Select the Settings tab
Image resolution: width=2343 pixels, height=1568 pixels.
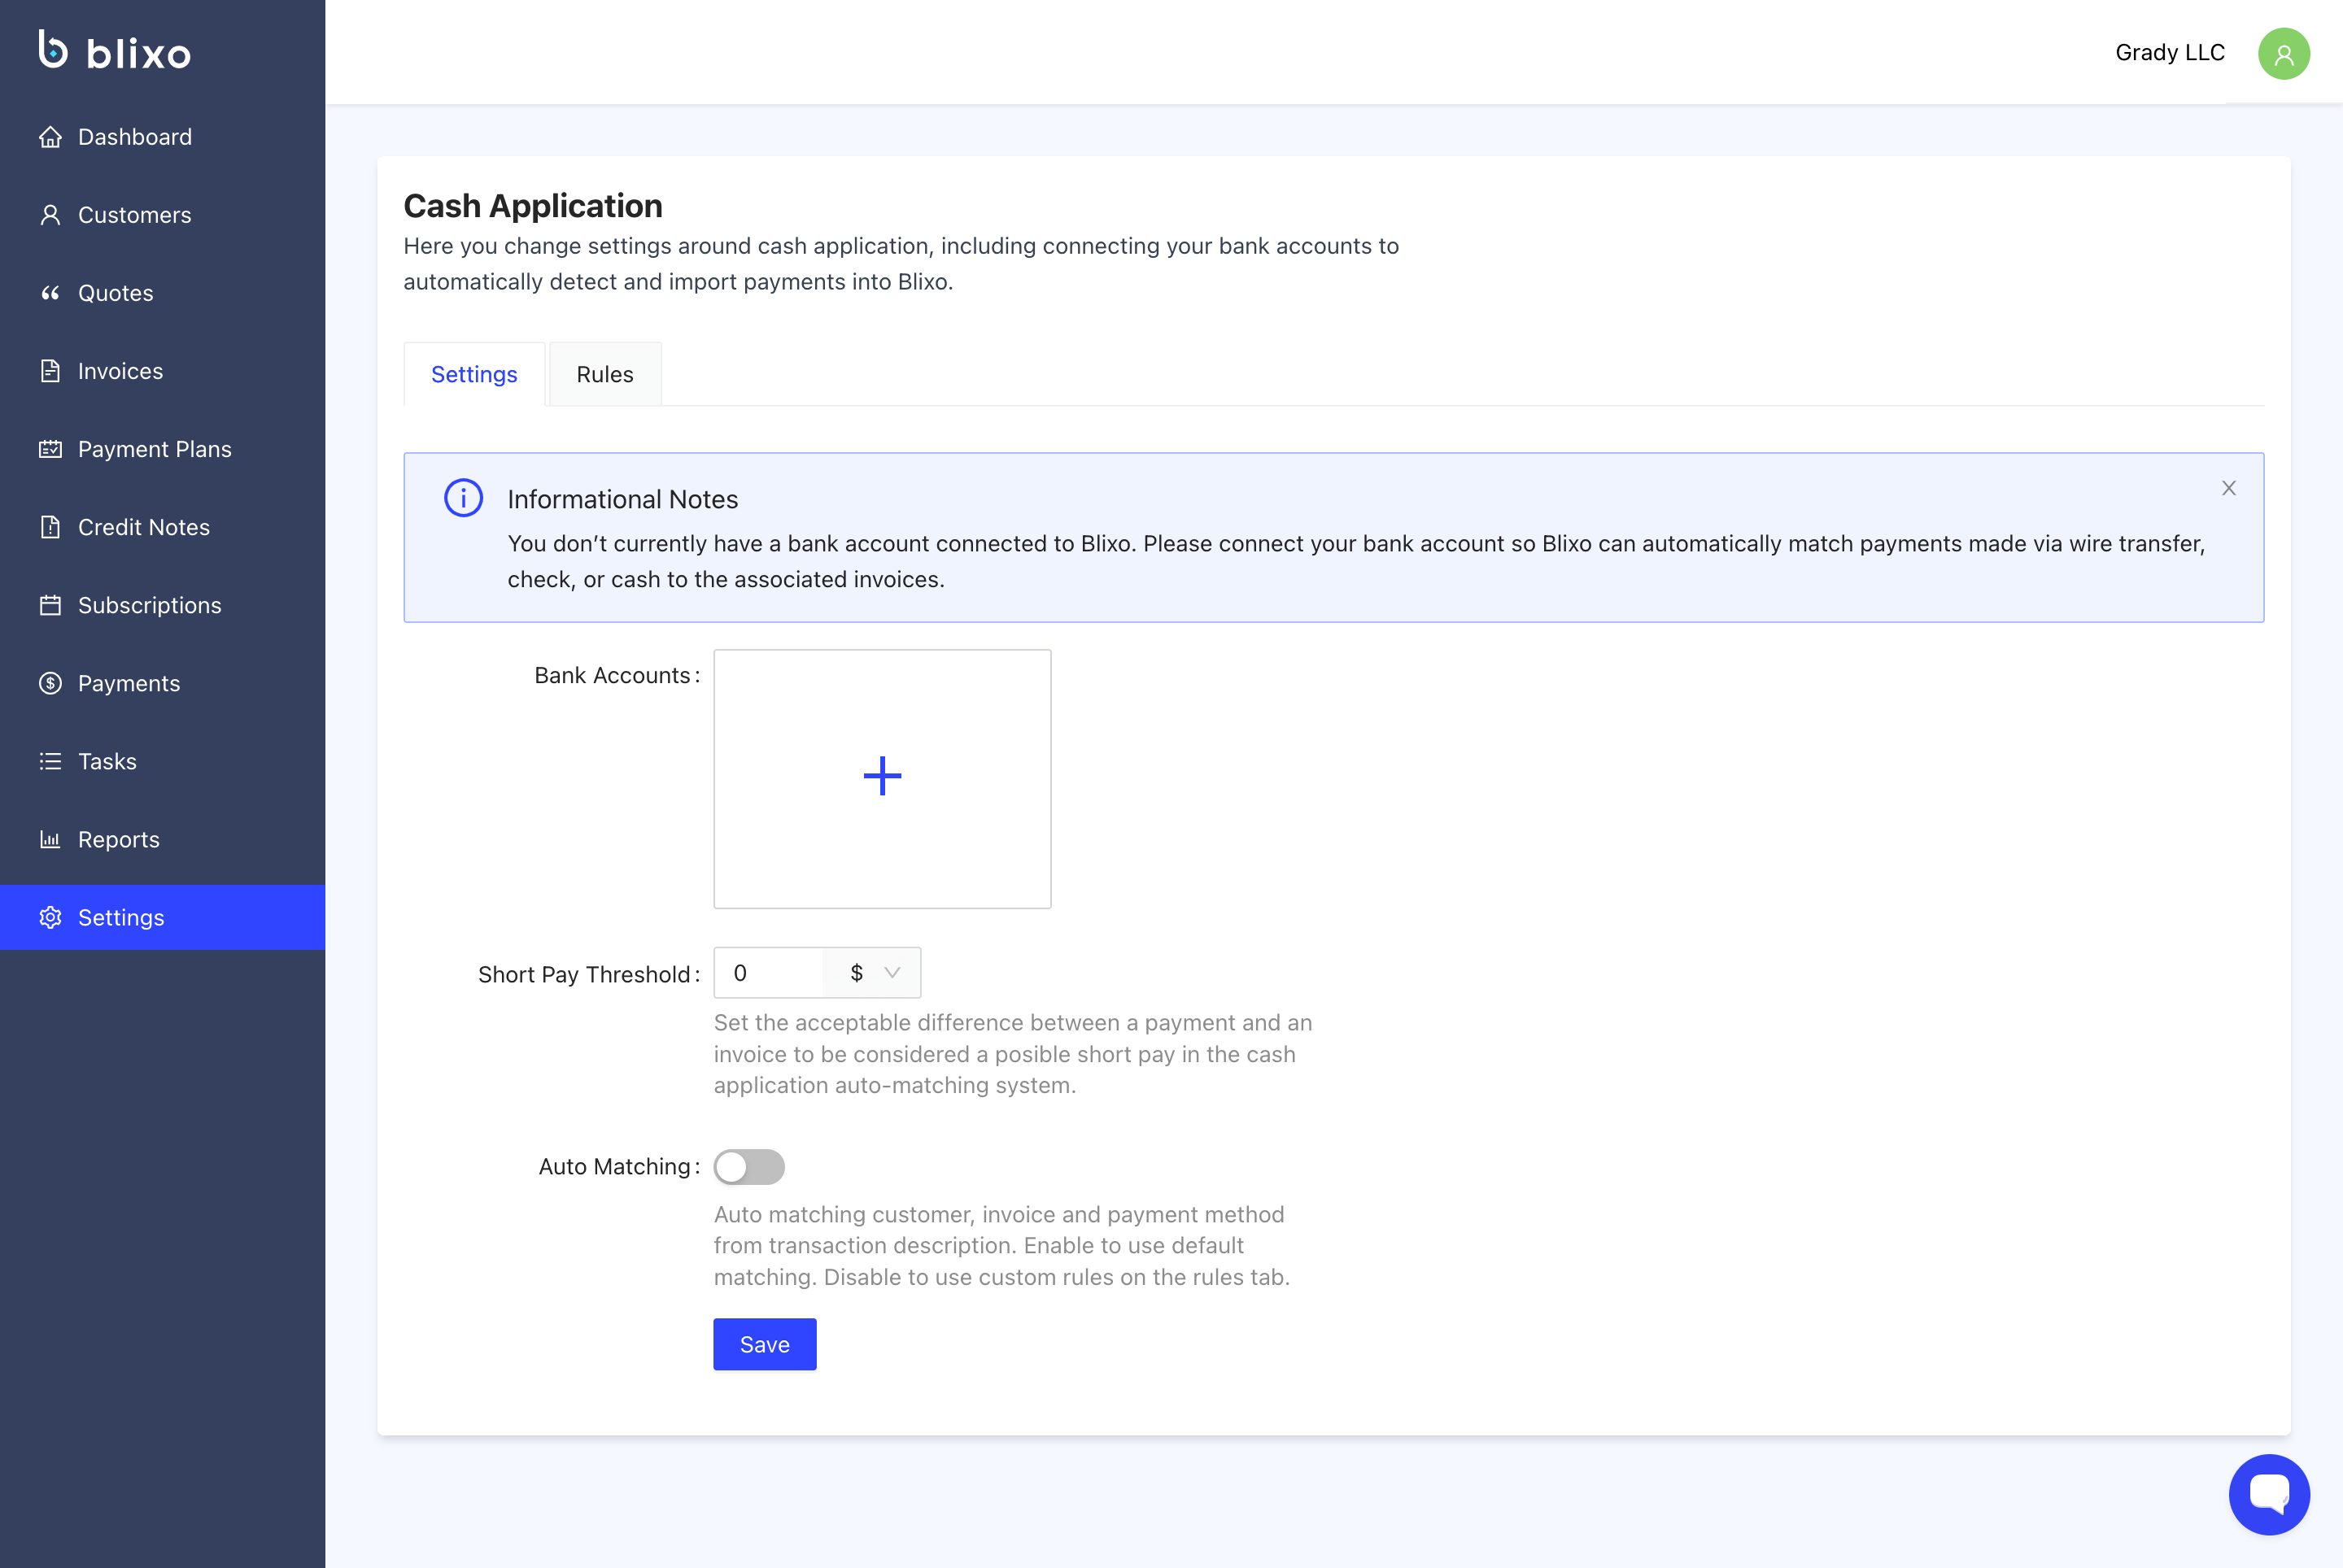[474, 375]
